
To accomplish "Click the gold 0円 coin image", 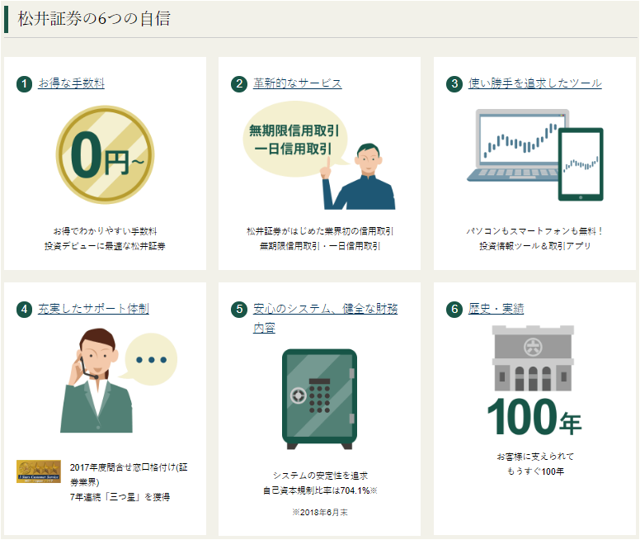I will (106, 154).
